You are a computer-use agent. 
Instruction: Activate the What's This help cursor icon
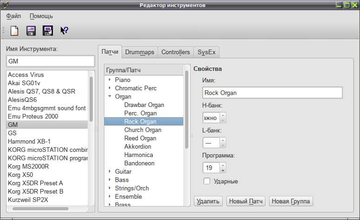pyautogui.click(x=64, y=31)
